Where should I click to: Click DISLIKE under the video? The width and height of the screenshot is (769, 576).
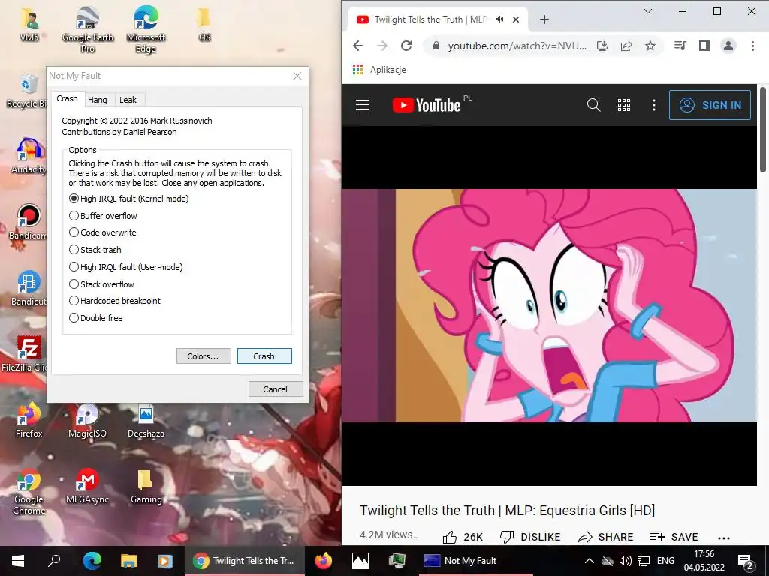click(530, 537)
